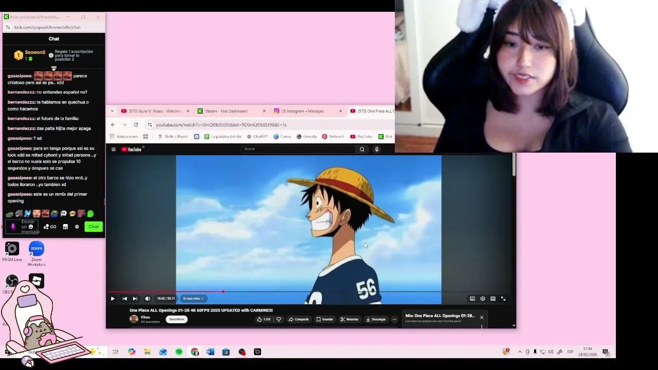Skip to next video in playlist

135,299
